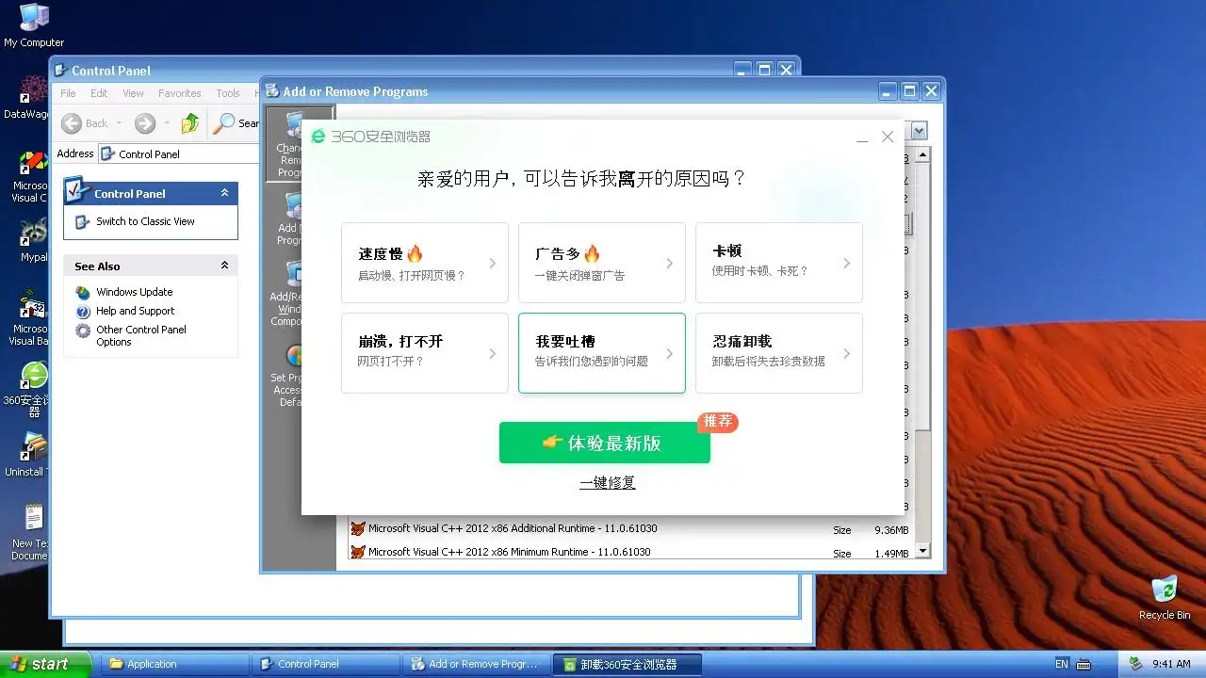Switch to Add or Remove Programs taskbar item
Screen dimensions: 1206x678
pos(476,664)
